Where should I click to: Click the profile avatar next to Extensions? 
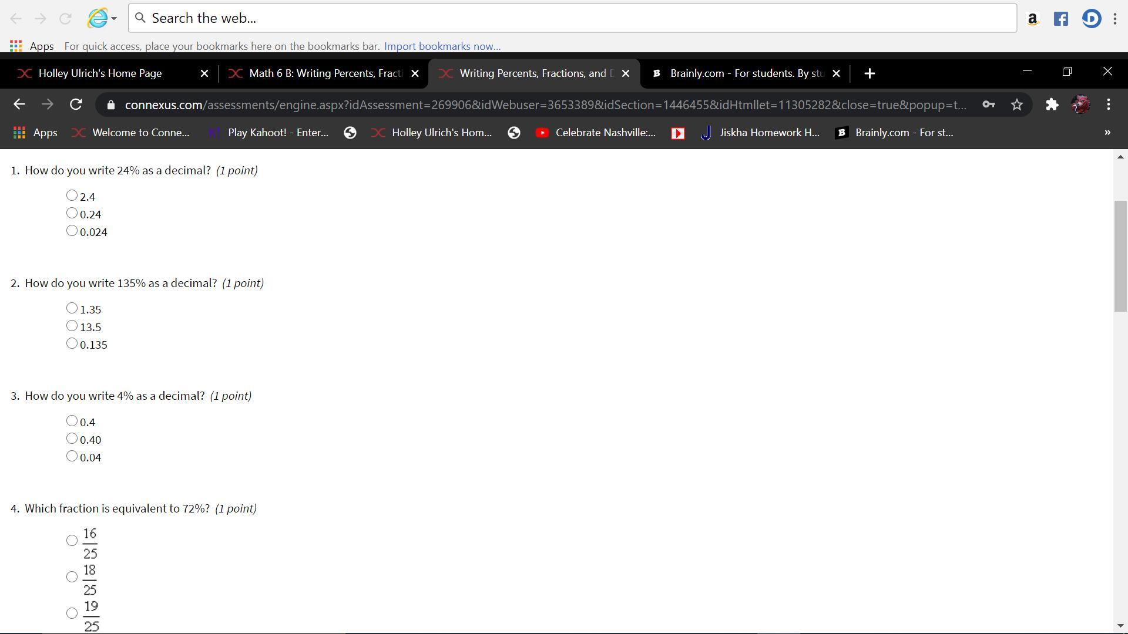pos(1080,104)
